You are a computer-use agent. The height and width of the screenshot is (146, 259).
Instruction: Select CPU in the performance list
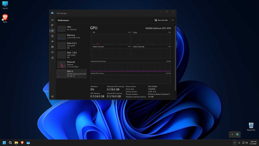(71, 28)
